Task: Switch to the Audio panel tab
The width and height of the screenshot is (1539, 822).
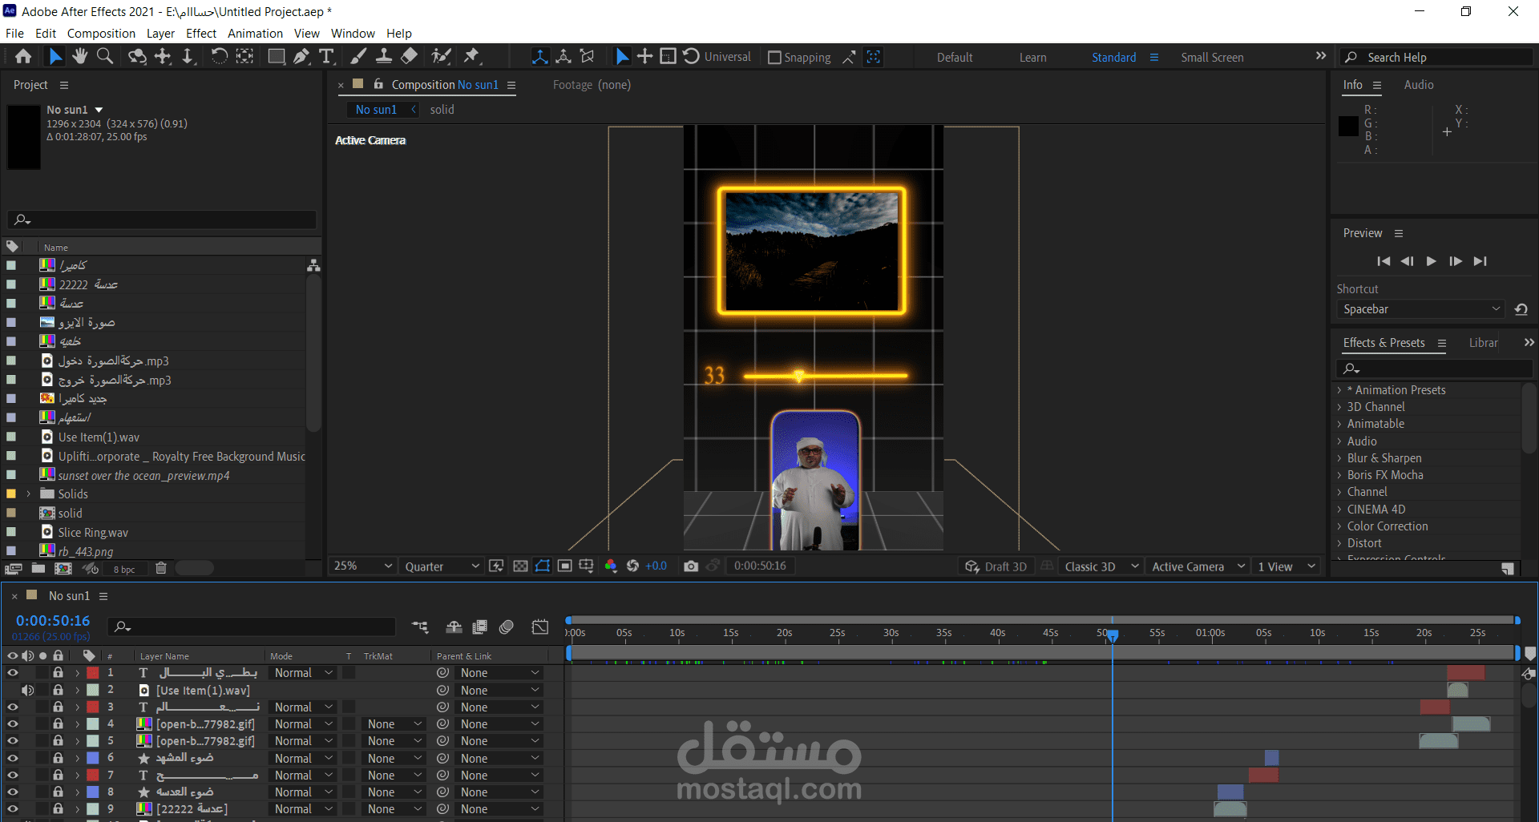Action: click(1418, 85)
